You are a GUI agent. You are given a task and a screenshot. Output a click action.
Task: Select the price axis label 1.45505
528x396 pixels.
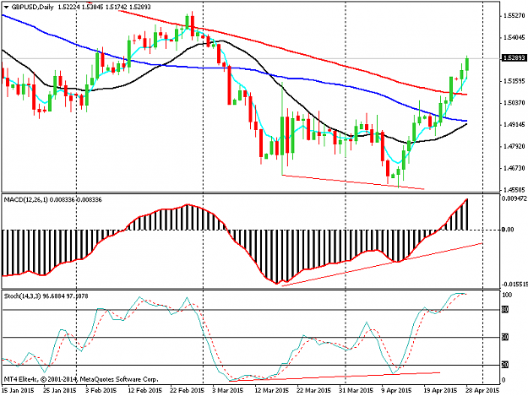tap(514, 190)
